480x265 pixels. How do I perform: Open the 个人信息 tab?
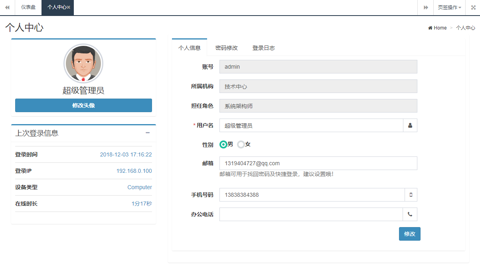tap(190, 47)
